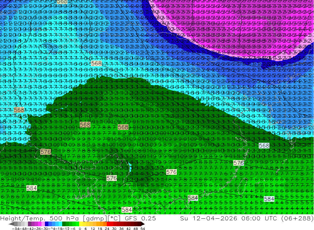Click the (06+288) forecast hour text
This screenshot has height=230, width=314.
(x=297, y=218)
